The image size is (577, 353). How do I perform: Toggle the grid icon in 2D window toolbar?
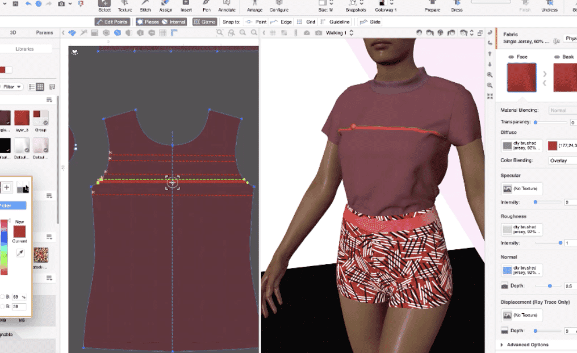coord(163,33)
